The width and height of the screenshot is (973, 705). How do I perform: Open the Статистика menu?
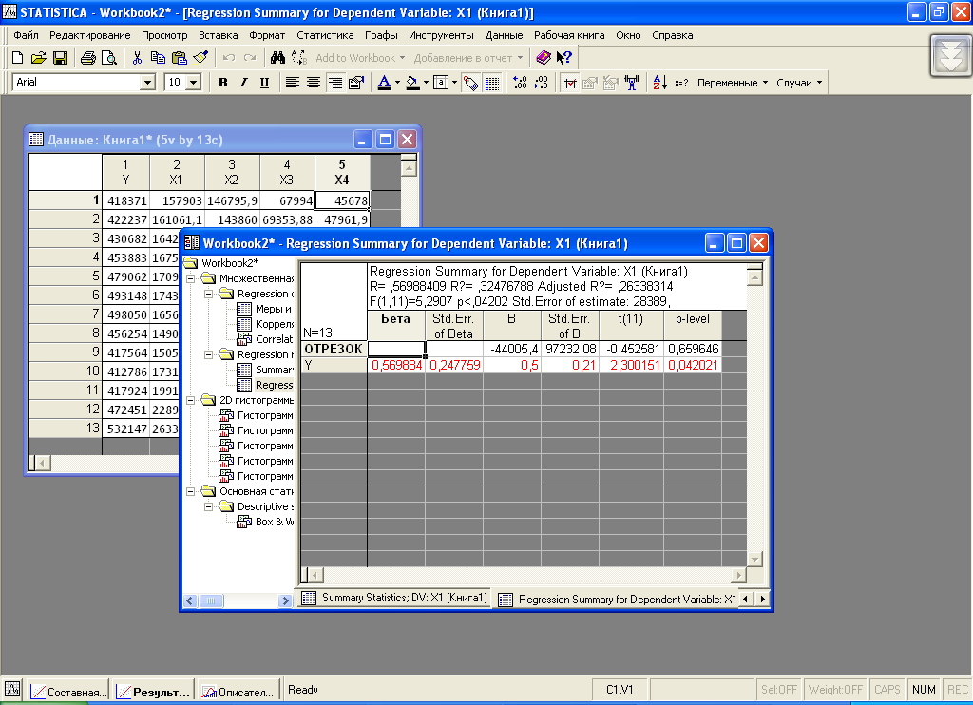coord(324,35)
